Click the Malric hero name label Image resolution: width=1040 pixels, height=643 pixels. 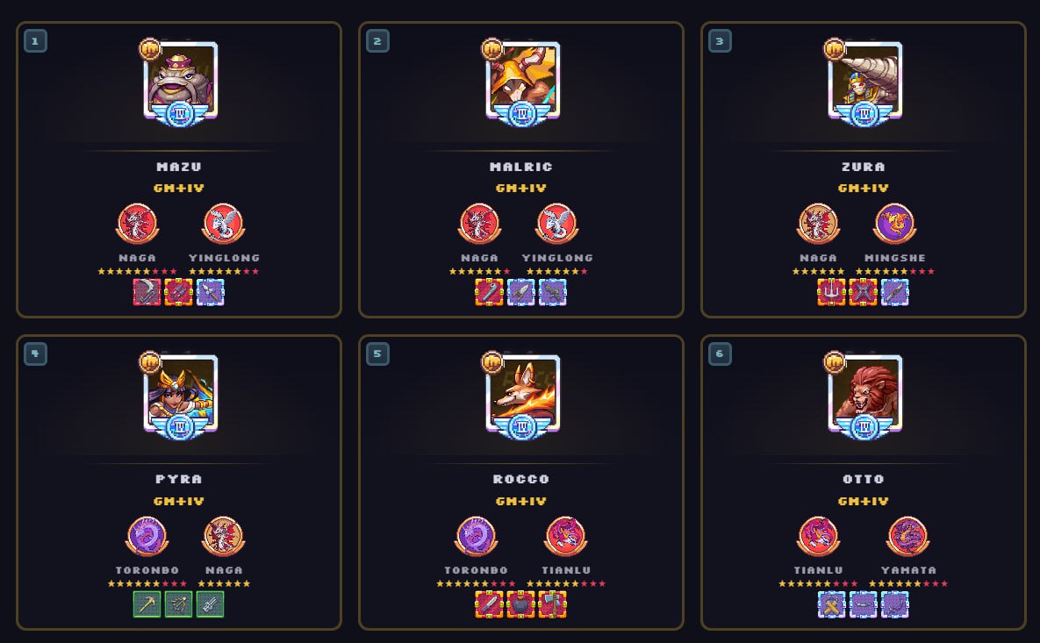[520, 167]
